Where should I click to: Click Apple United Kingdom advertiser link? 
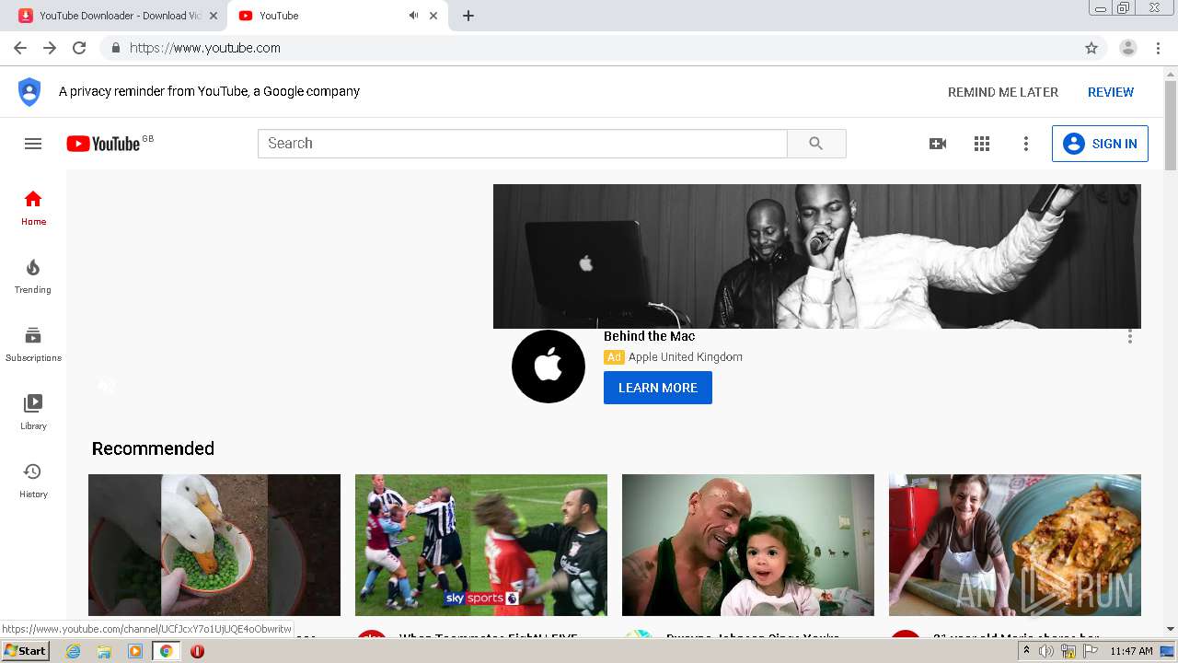coord(686,357)
